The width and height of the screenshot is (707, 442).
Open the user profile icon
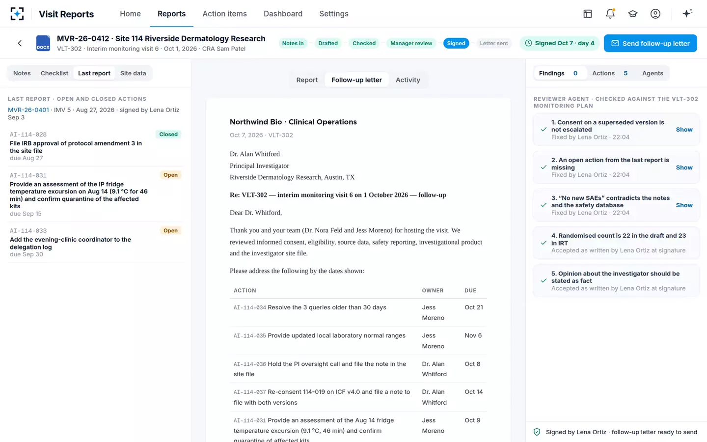(x=655, y=14)
